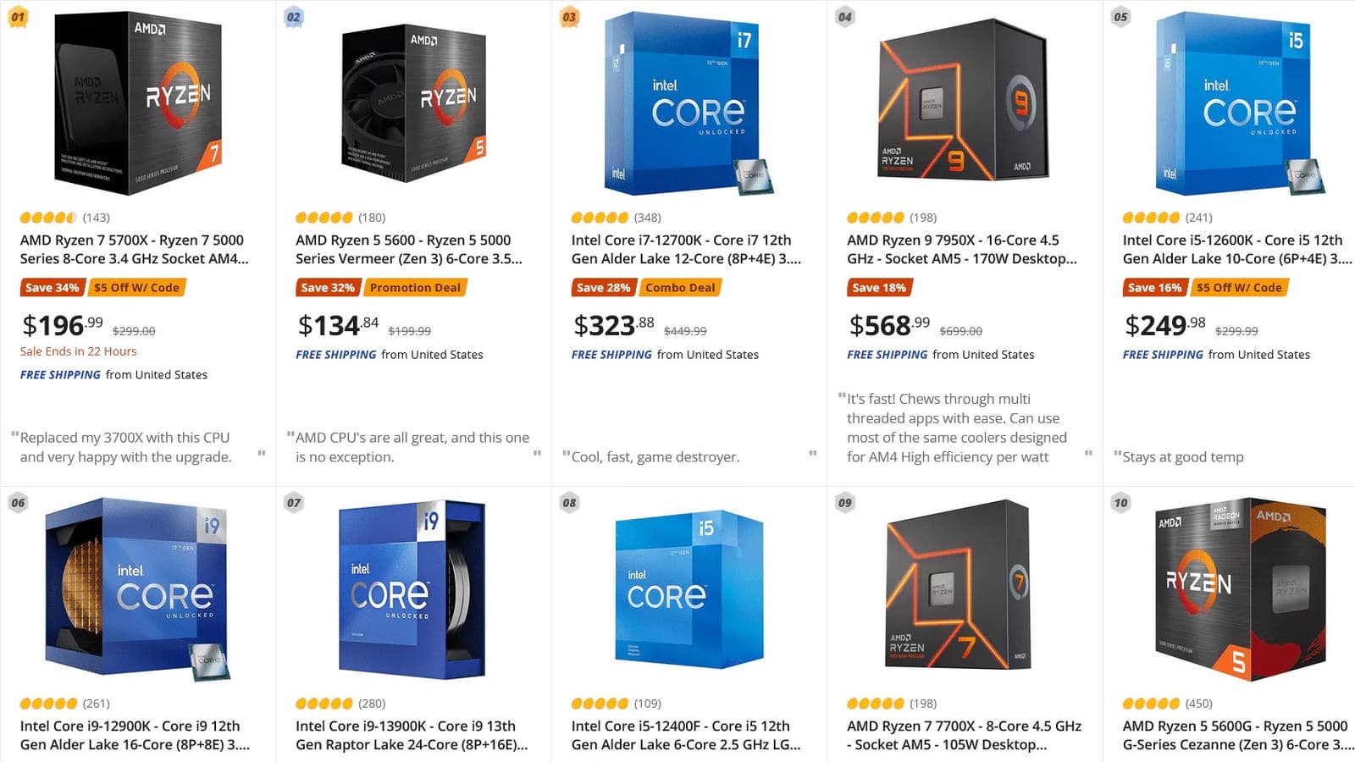Open the AMD Ryzen 7 7700X title link
Screen dimensions: 1355x762
click(963, 735)
